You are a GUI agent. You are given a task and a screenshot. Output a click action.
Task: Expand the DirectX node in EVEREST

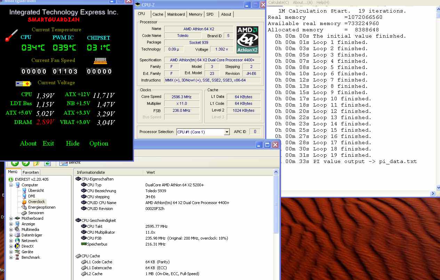(11, 246)
